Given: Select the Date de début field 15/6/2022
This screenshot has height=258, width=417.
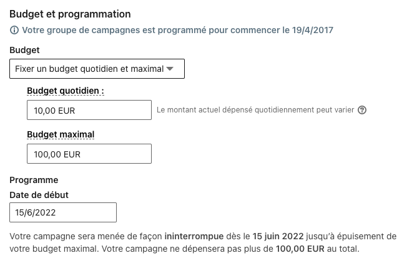Looking at the screenshot, I should (x=63, y=212).
